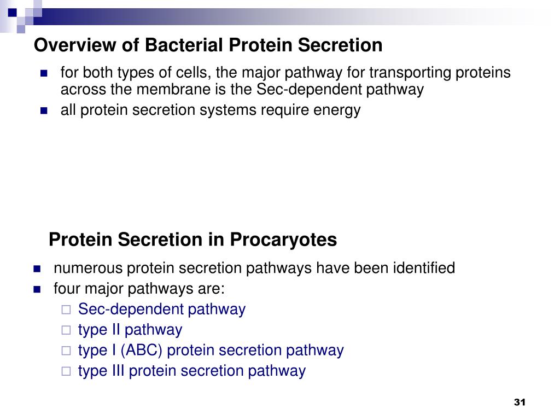The image size is (560, 420).
Task: Click bullet before 'for both types of cells'
Action: (44, 74)
